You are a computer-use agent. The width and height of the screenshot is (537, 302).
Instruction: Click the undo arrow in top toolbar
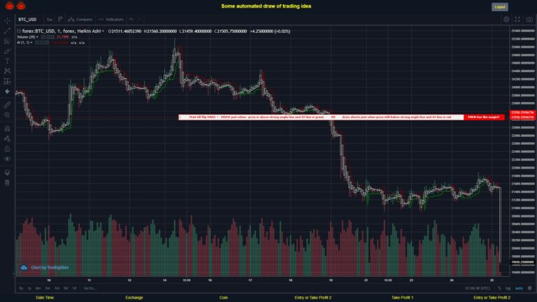point(131,20)
